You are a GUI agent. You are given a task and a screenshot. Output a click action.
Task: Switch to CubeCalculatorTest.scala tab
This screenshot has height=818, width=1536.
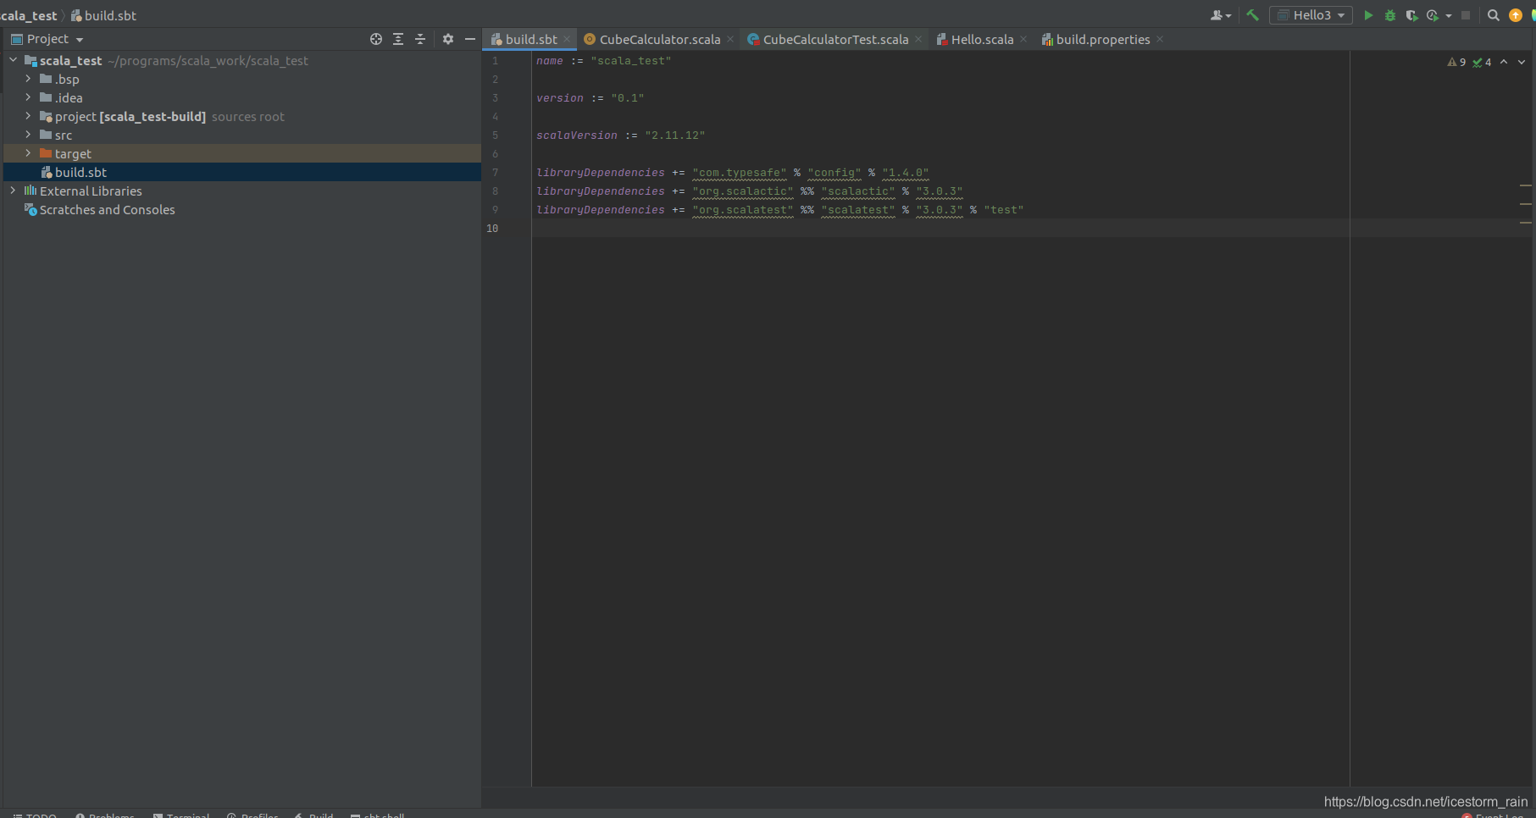[835, 40]
